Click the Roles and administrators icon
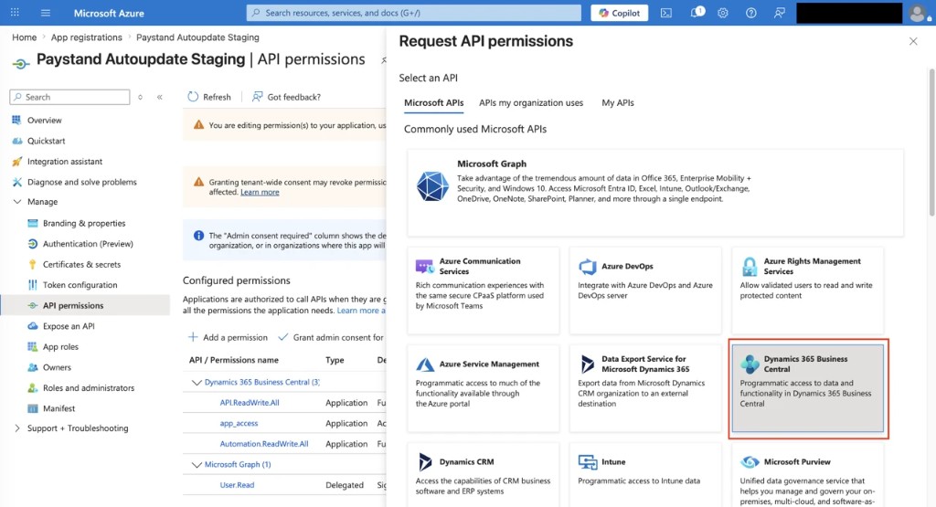 tap(33, 387)
